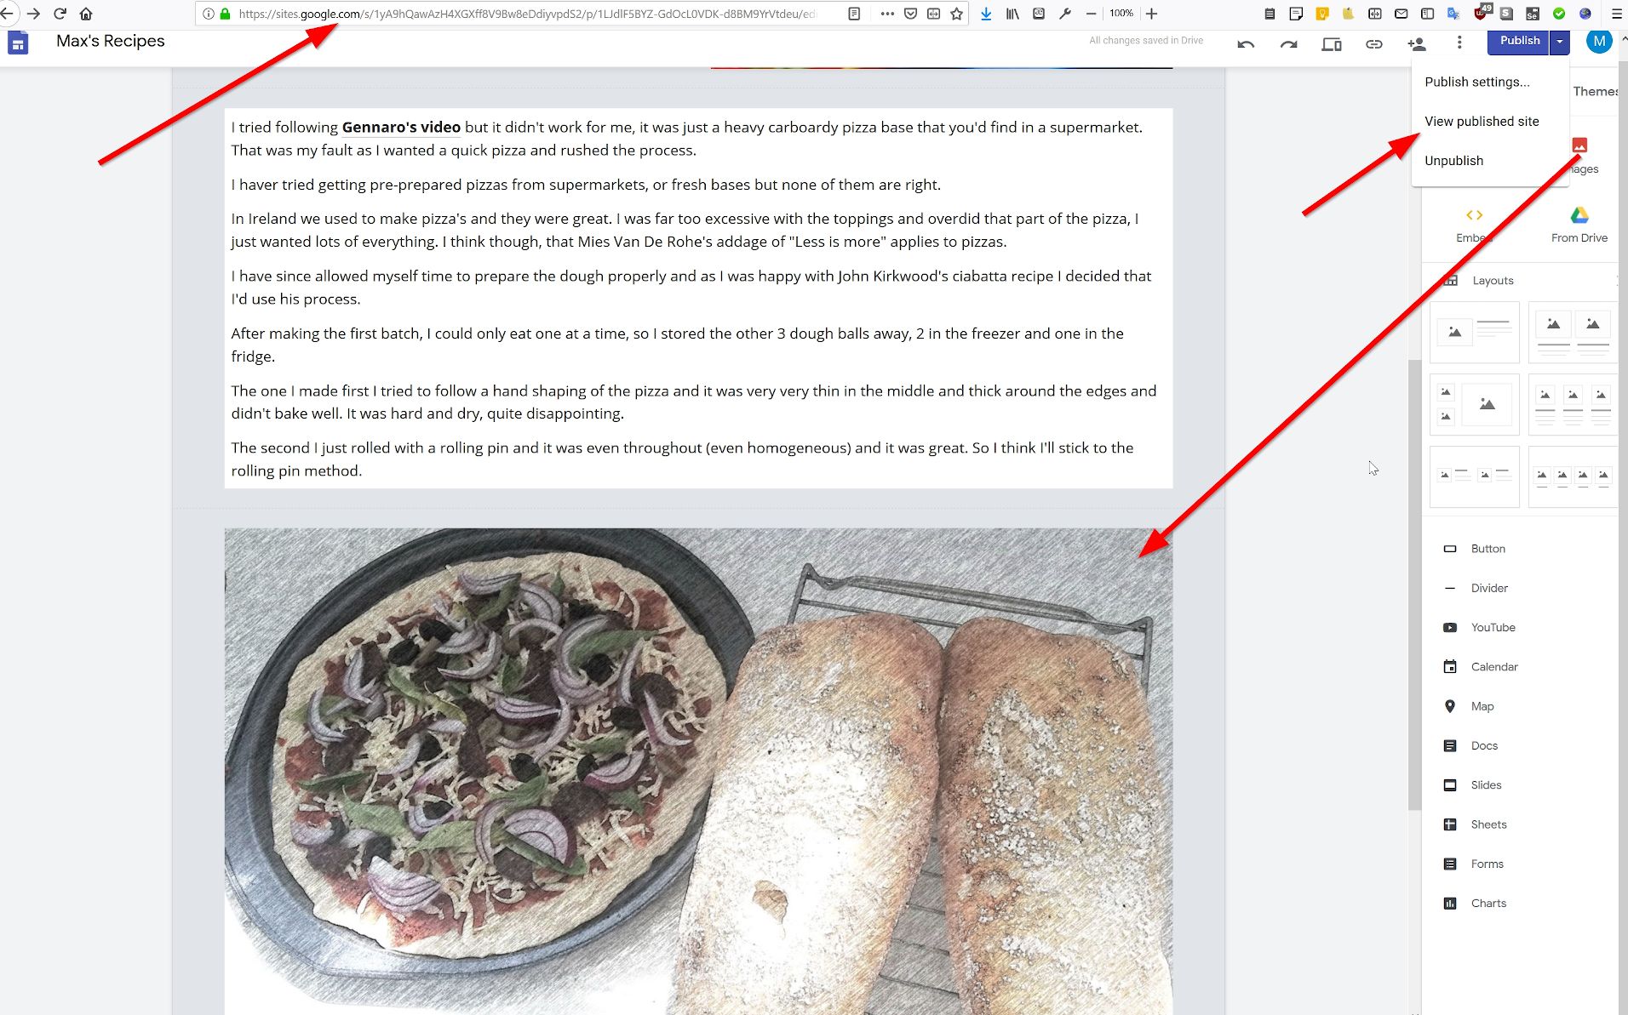The image size is (1628, 1015).
Task: Open the three-dot More menu
Action: pos(1459,43)
